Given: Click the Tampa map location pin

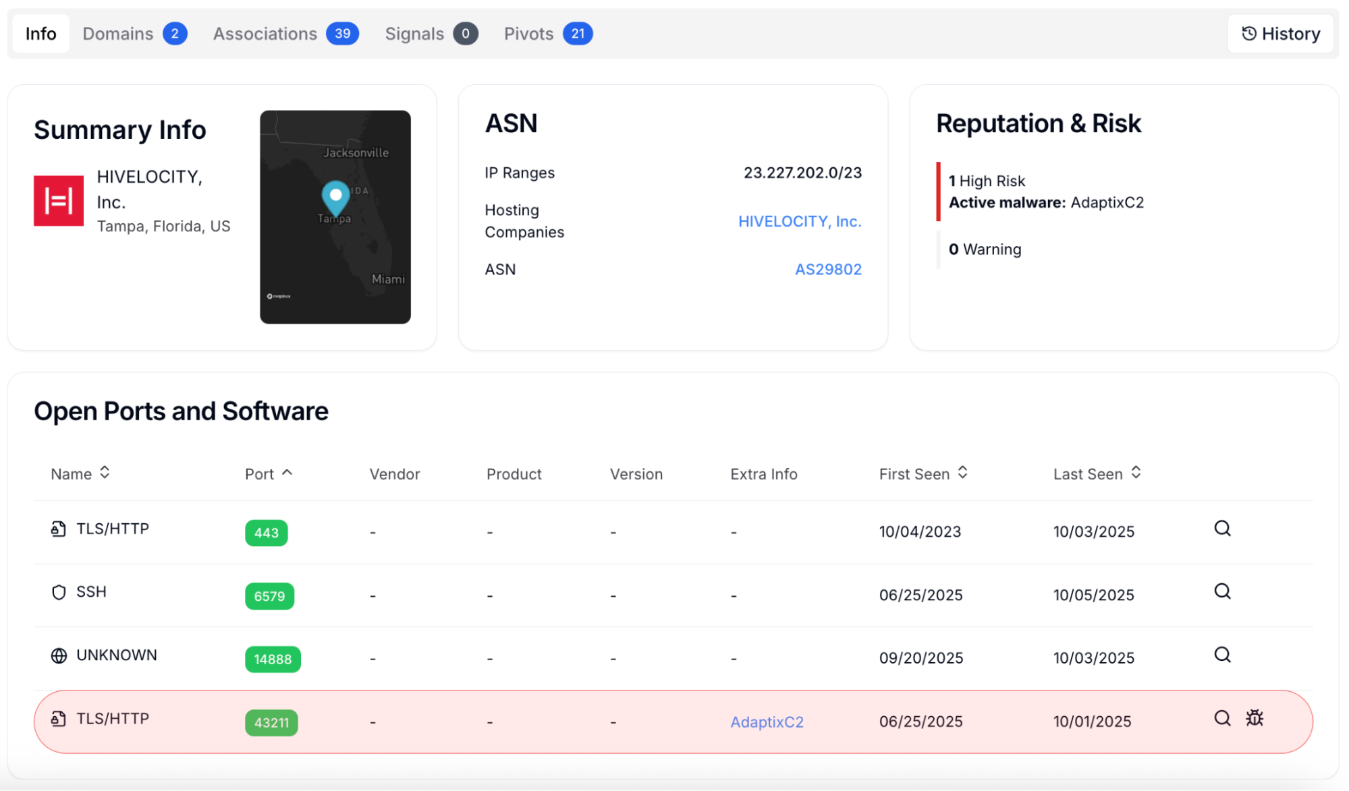Looking at the screenshot, I should click(x=335, y=196).
